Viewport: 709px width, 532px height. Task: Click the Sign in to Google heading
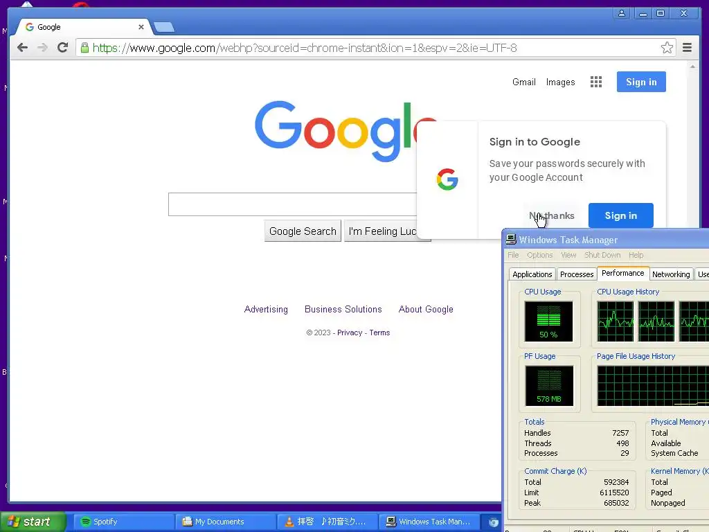[535, 142]
